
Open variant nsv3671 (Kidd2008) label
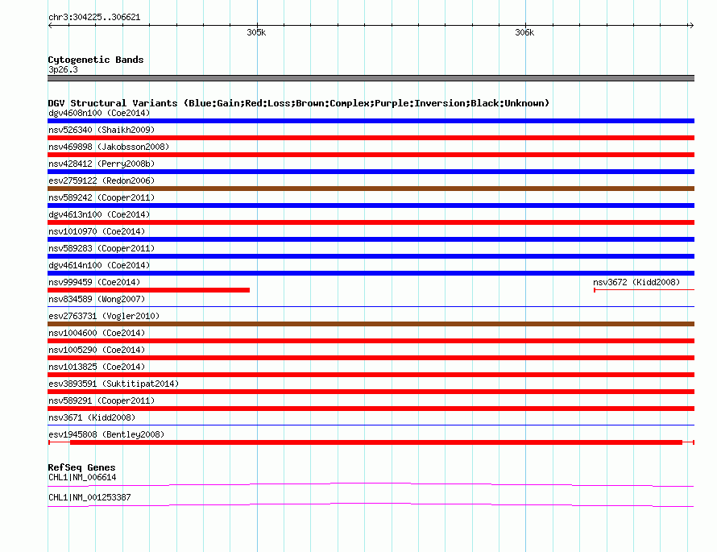tap(92, 417)
